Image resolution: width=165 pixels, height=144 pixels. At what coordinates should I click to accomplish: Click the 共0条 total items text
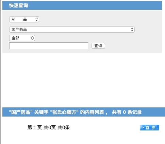pos(64,127)
